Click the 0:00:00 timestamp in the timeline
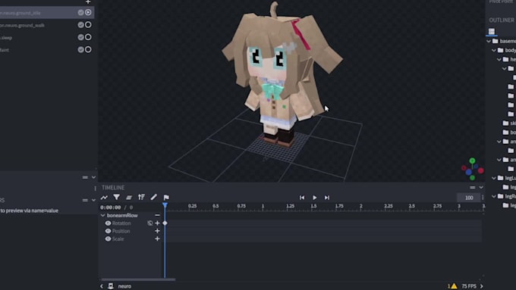Image resolution: width=516 pixels, height=290 pixels. [x=111, y=207]
